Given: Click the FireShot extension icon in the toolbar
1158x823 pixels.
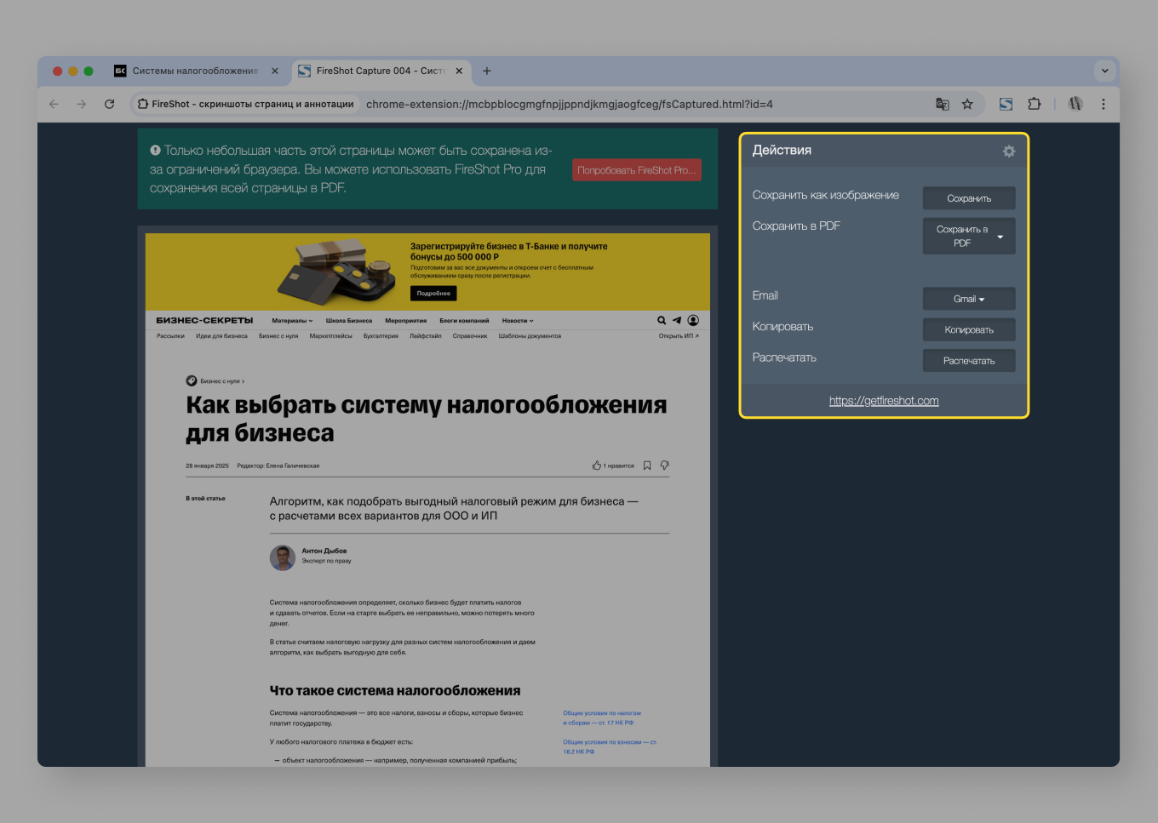Looking at the screenshot, I should pos(1006,103).
